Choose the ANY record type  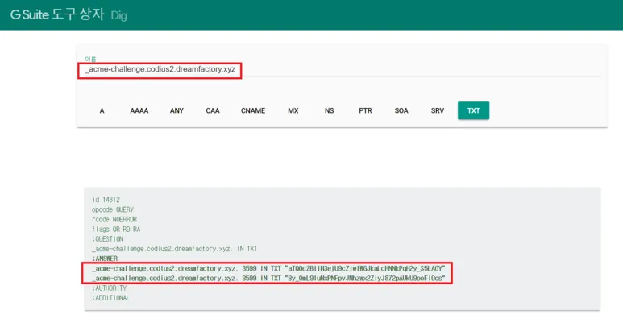click(x=177, y=110)
